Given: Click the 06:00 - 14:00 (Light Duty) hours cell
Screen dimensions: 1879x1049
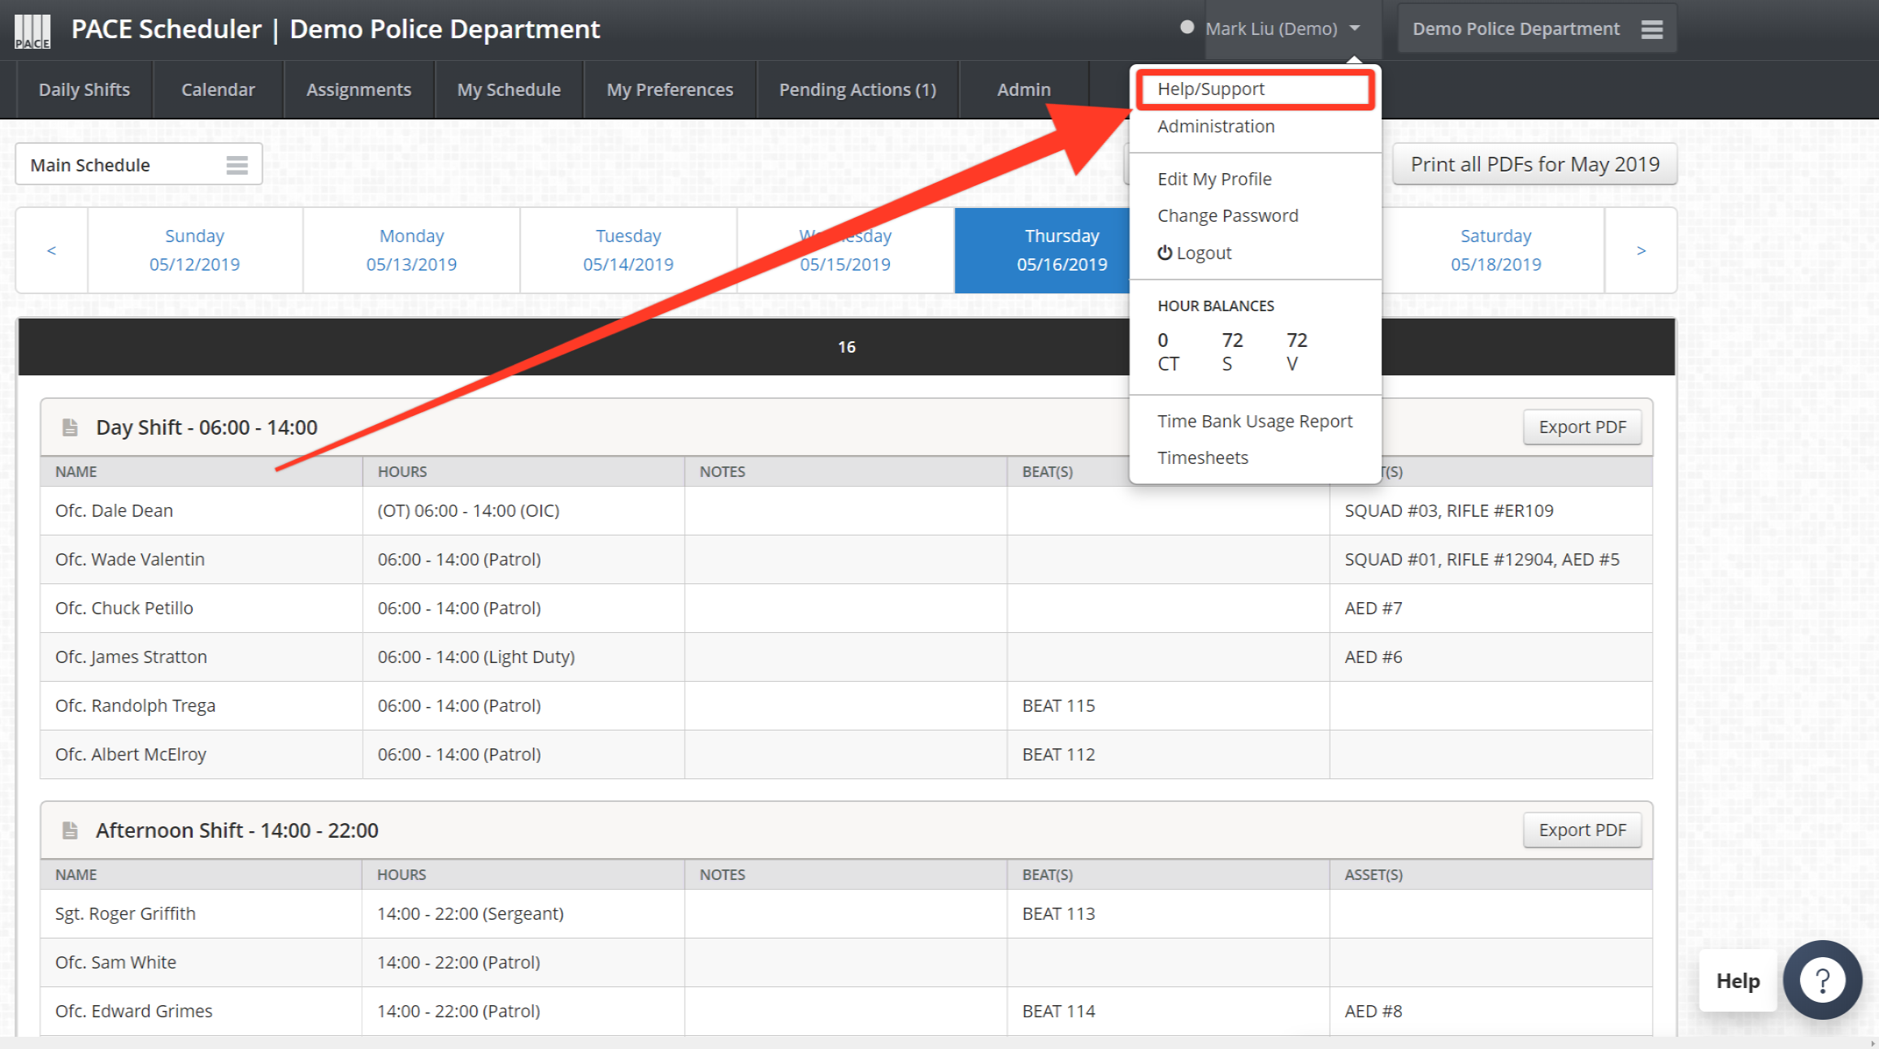Looking at the screenshot, I should tap(523, 657).
